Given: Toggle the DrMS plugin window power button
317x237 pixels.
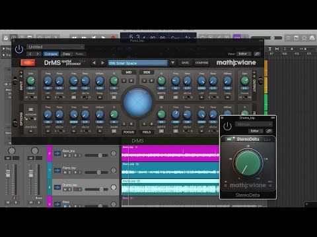Looking at the screenshot, I should click(19, 49).
